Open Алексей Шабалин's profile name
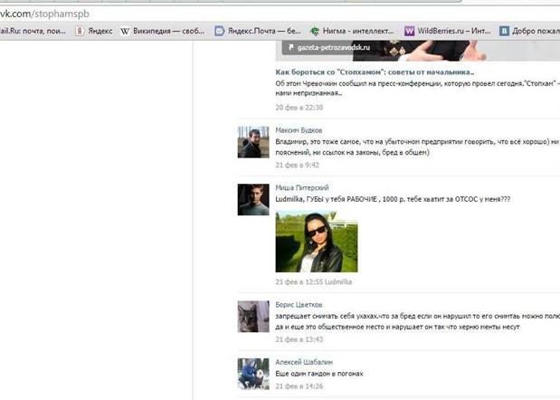The width and height of the screenshot is (560, 400). click(304, 362)
